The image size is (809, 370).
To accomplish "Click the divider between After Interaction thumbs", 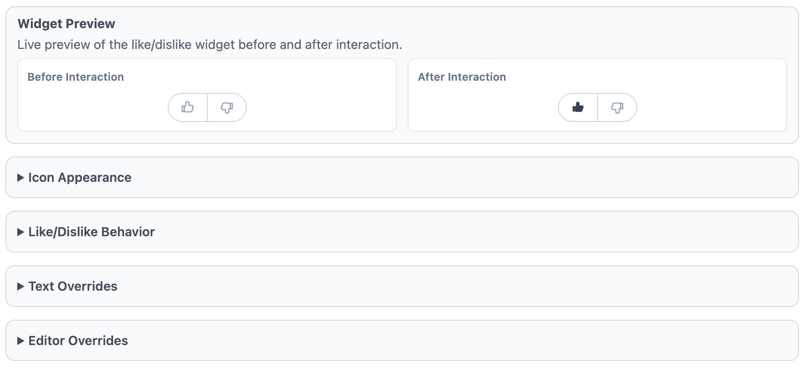I will (598, 107).
